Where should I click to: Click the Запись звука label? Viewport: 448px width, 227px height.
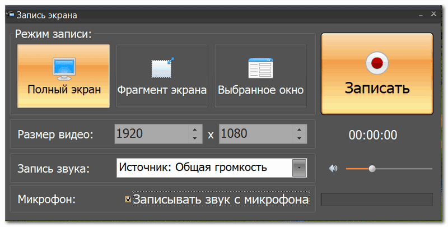click(53, 169)
